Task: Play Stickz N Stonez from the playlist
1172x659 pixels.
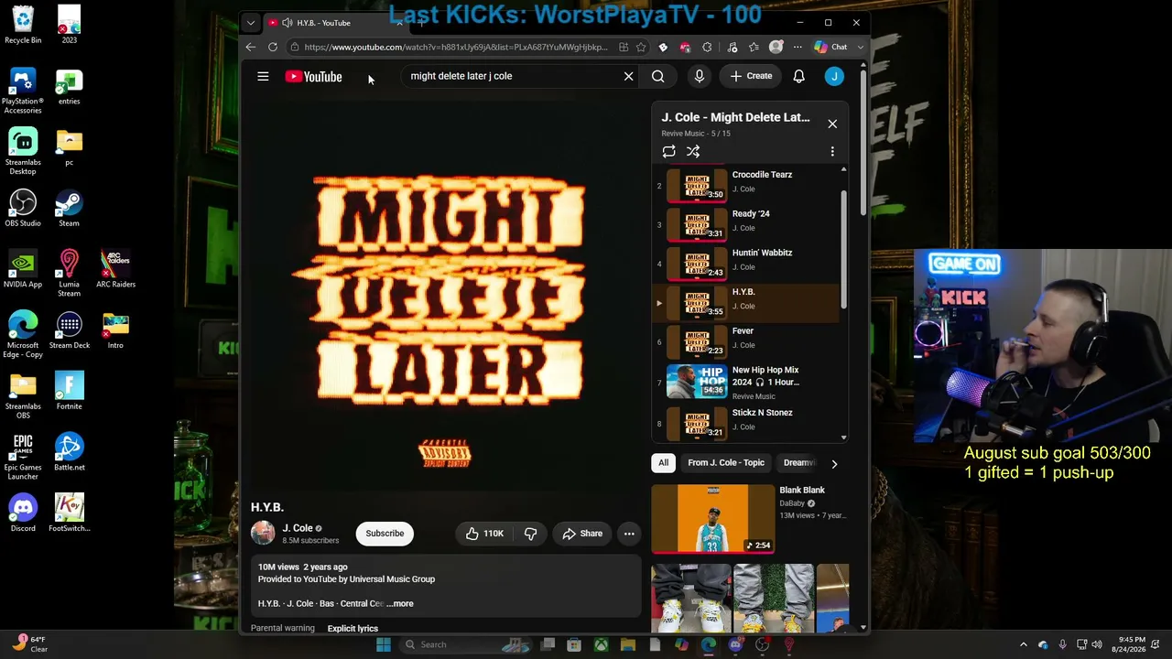Action: point(746,422)
